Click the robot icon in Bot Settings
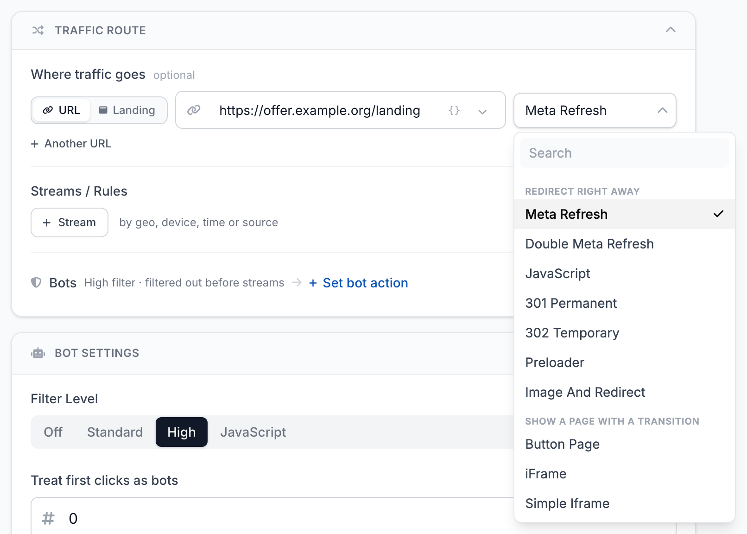 [38, 353]
